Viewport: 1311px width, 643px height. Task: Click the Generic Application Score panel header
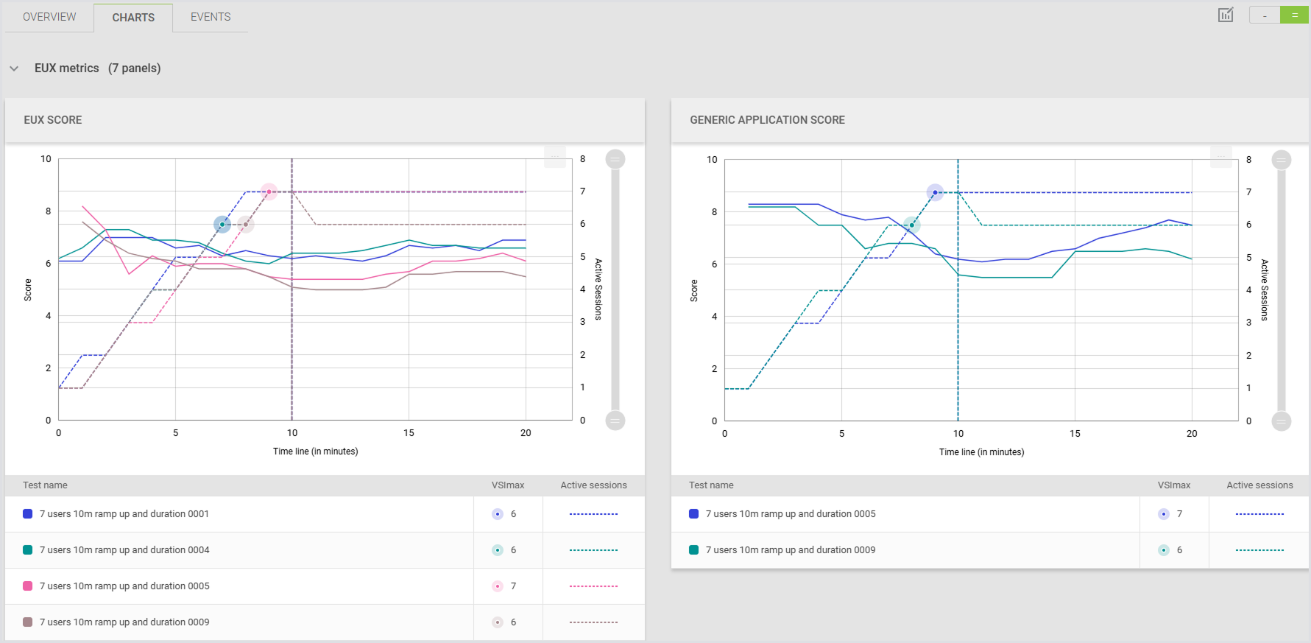pos(767,120)
